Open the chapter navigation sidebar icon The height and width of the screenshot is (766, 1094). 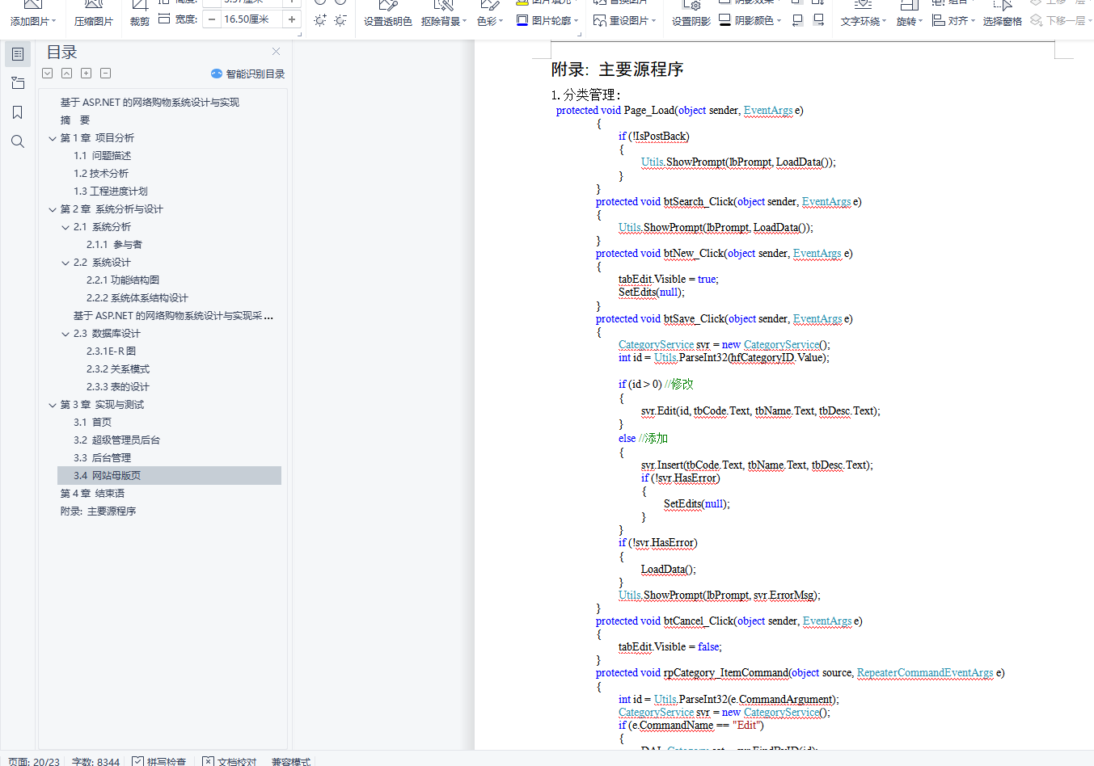click(x=18, y=83)
